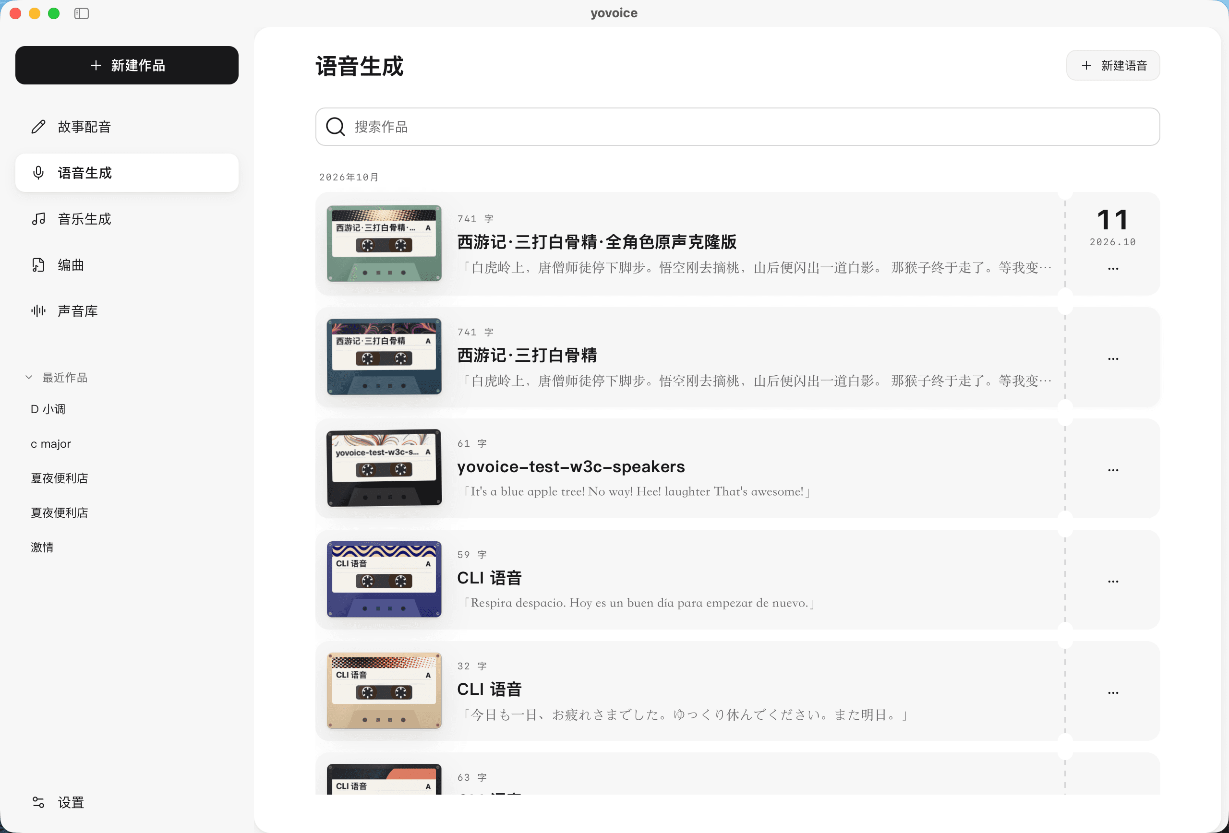Open the green cassette thumbnail 西游记·三打白骨精·…
The image size is (1229, 833).
click(384, 243)
